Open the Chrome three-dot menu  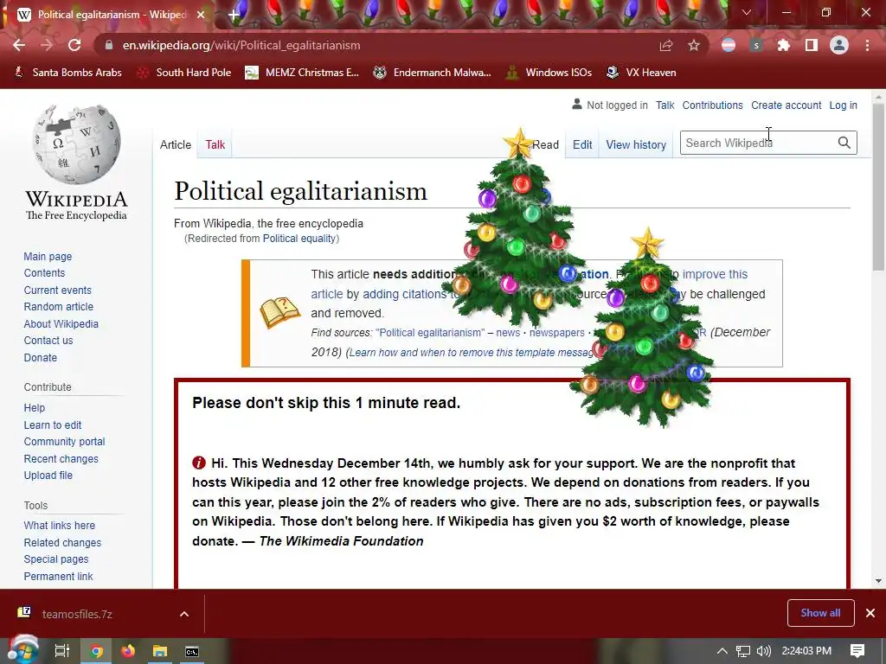[x=867, y=45]
